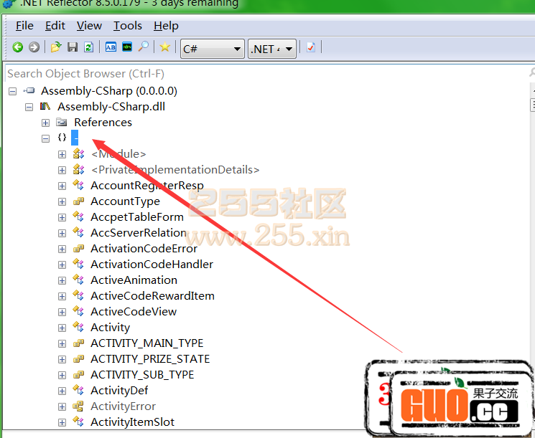The image size is (535, 438).
Task: Click the green Back navigation arrow
Action: click(18, 48)
